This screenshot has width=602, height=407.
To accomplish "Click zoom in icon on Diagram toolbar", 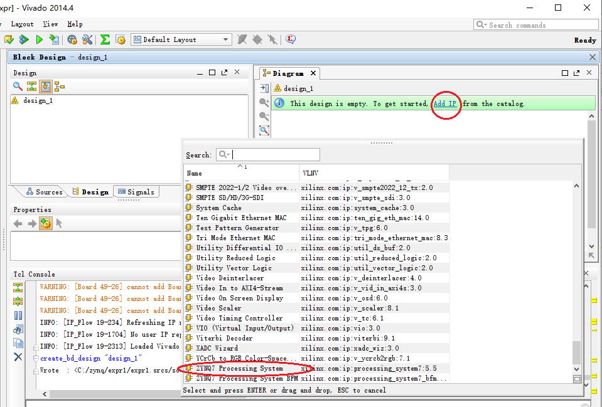I will click(264, 102).
